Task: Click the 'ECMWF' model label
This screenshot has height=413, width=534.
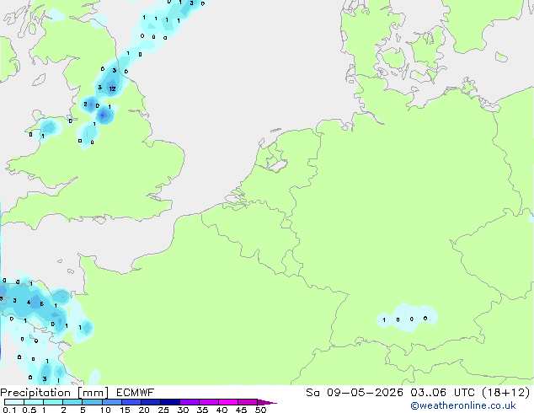Action: [x=136, y=393]
